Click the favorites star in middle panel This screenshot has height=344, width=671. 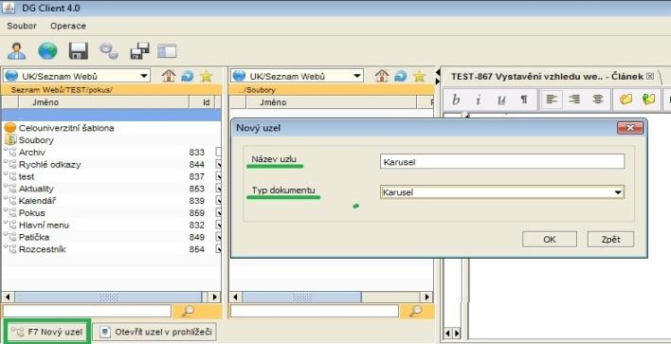click(419, 76)
